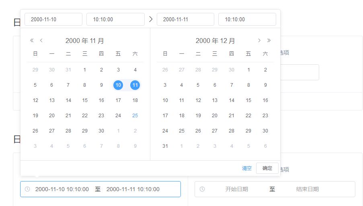363x206 pixels.
Task: Pick December 22 in the right calendar
Action: tap(248, 116)
